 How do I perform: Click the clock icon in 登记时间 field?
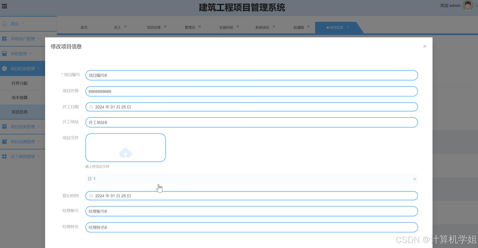91,196
